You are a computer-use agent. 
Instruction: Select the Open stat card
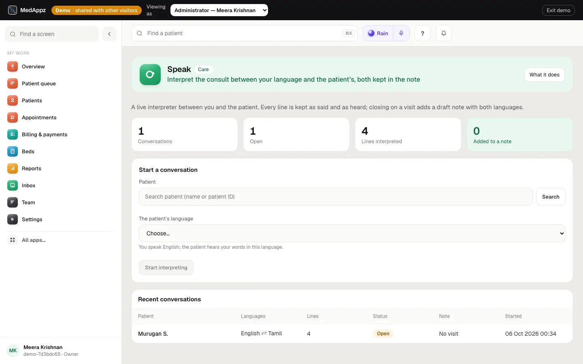pos(296,135)
